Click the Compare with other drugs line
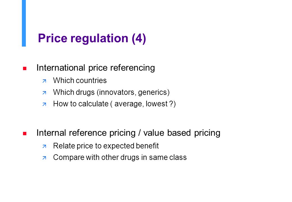The width and height of the screenshot is (292, 202). pyautogui.click(x=120, y=157)
